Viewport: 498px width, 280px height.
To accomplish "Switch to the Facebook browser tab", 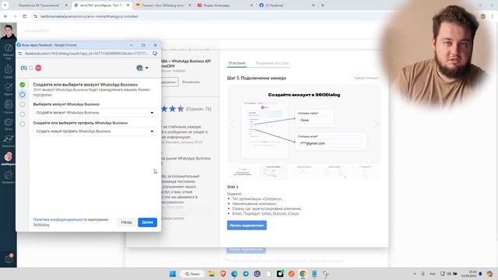I will pos(286,5).
